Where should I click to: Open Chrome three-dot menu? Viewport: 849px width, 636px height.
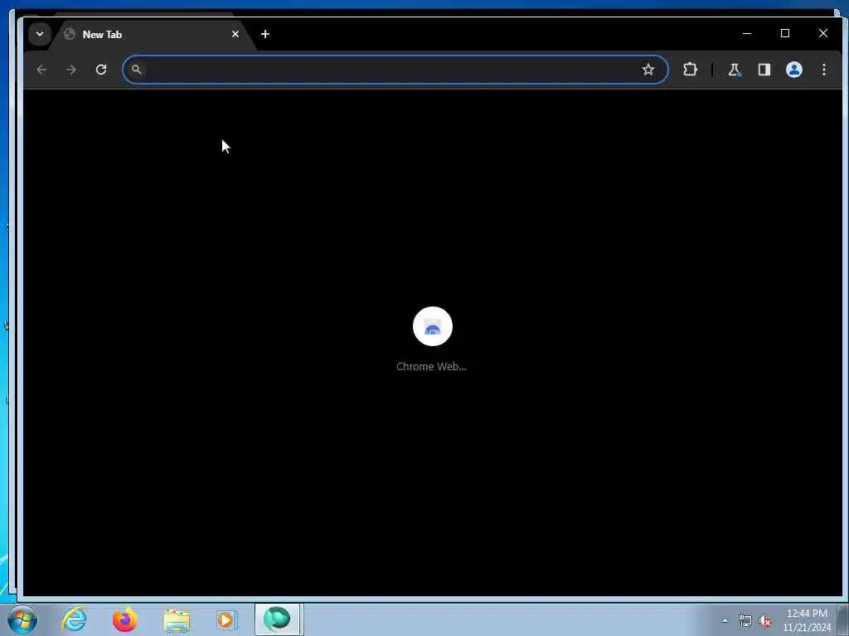[x=823, y=70]
